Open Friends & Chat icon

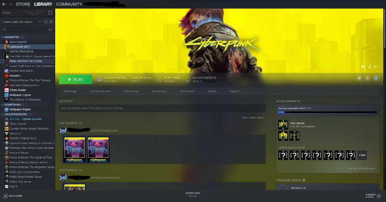[379, 196]
